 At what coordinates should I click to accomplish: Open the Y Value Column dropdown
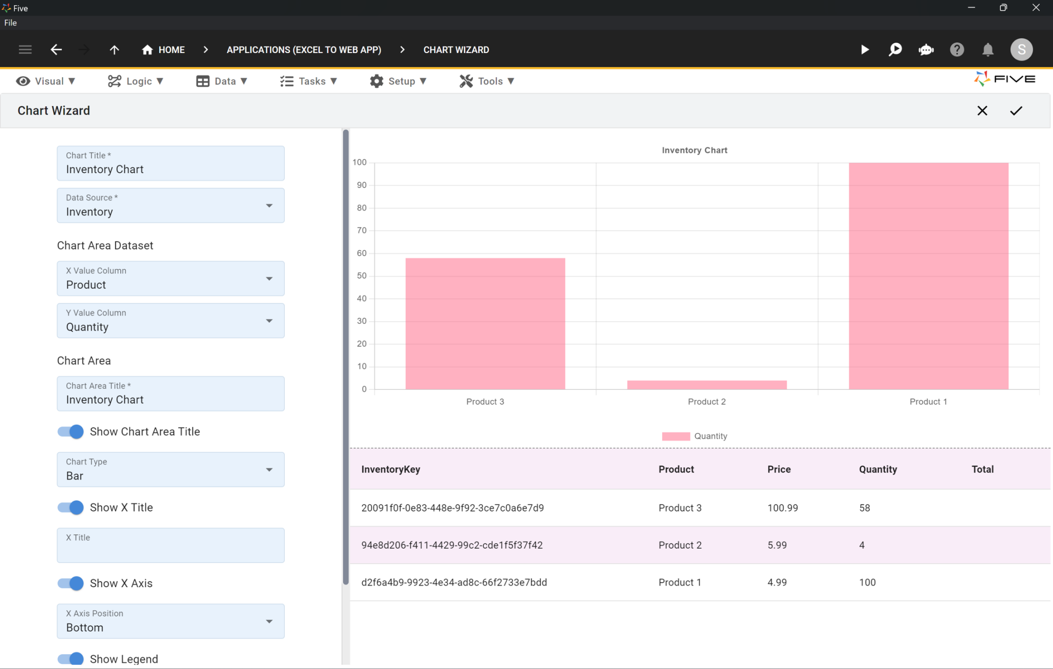(171, 320)
